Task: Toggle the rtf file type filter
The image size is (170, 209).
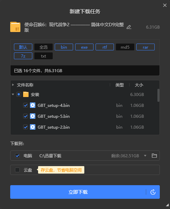Action: (105, 47)
